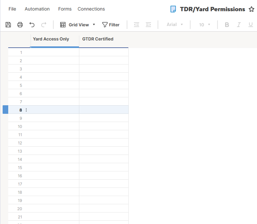Select row number 14
This screenshot has height=224, width=257.
[20, 159]
